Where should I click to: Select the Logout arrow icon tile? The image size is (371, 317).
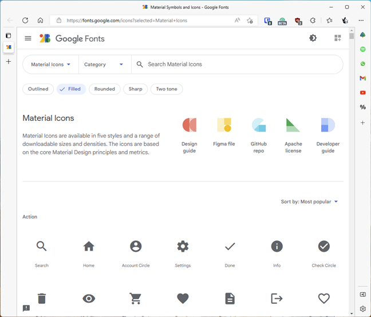point(277,299)
